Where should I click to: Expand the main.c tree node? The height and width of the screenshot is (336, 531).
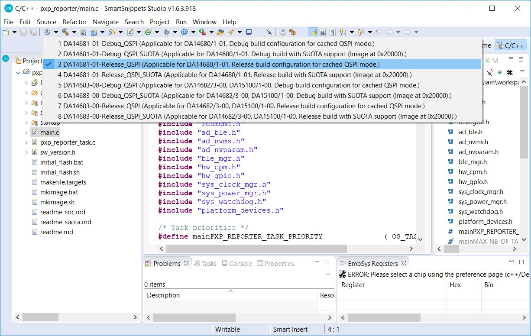tap(27, 132)
